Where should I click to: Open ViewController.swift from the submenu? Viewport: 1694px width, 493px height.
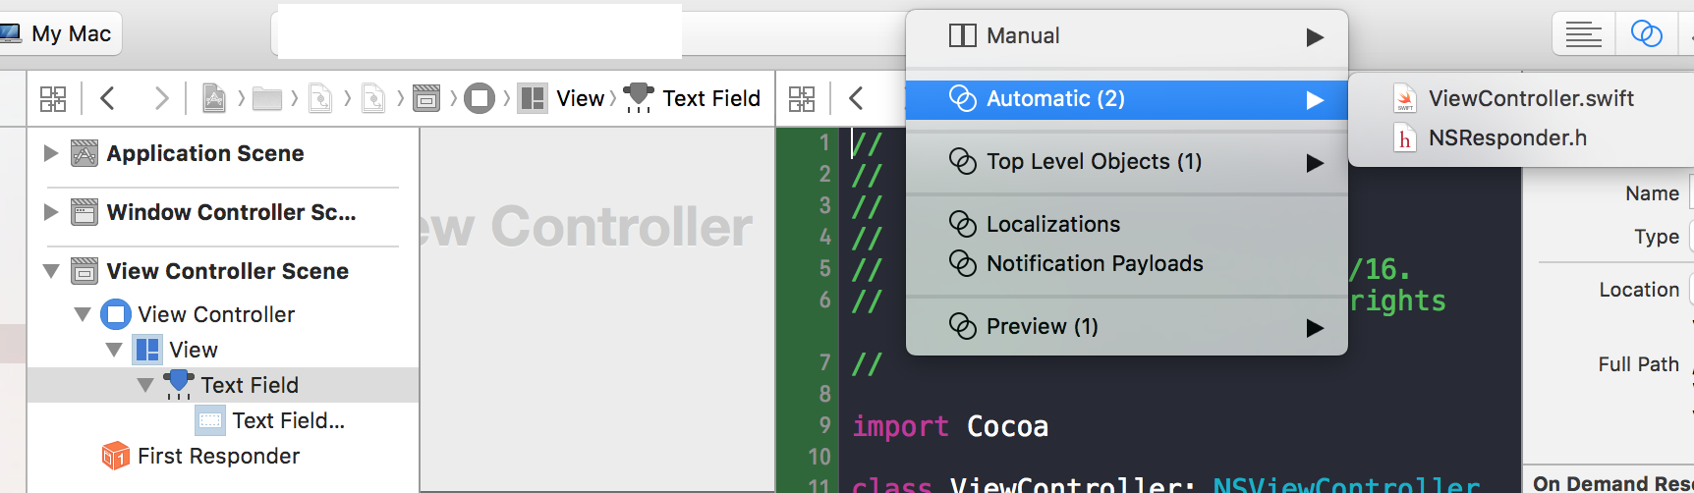(1530, 98)
